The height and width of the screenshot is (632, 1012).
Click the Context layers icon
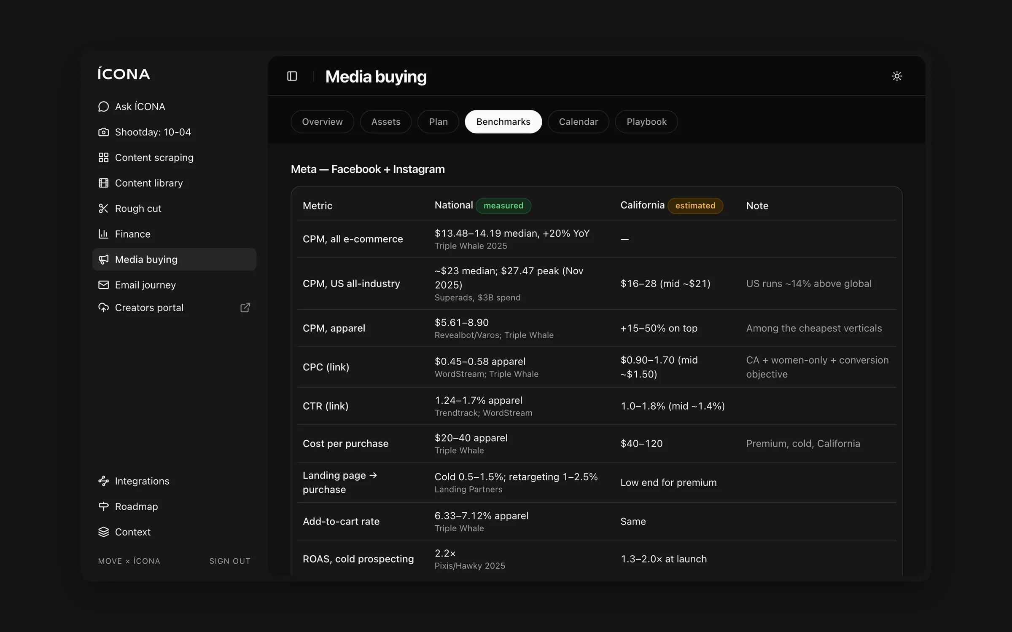point(103,532)
